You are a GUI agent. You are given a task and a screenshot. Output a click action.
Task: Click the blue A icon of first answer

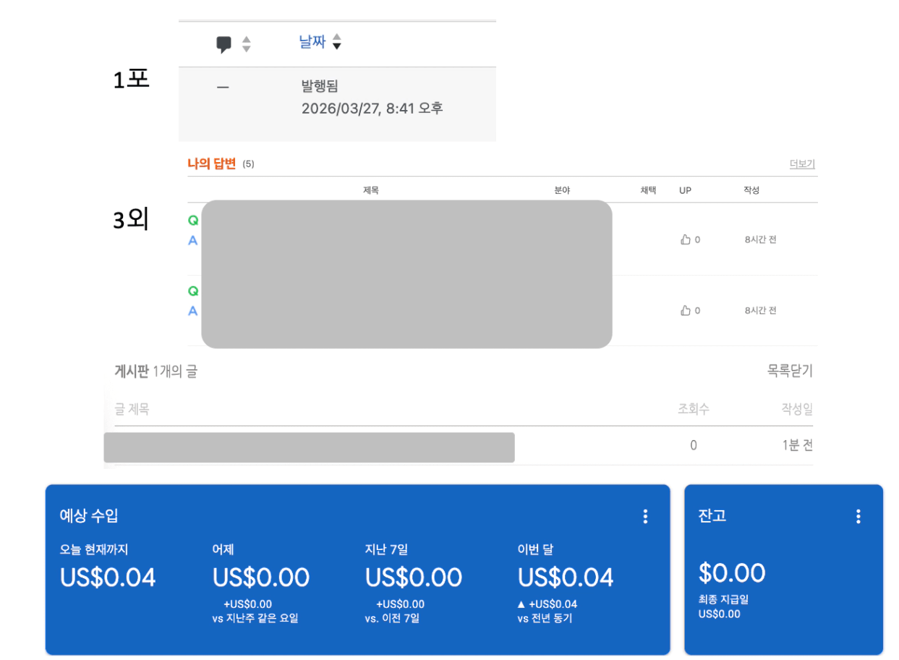pyautogui.click(x=193, y=240)
